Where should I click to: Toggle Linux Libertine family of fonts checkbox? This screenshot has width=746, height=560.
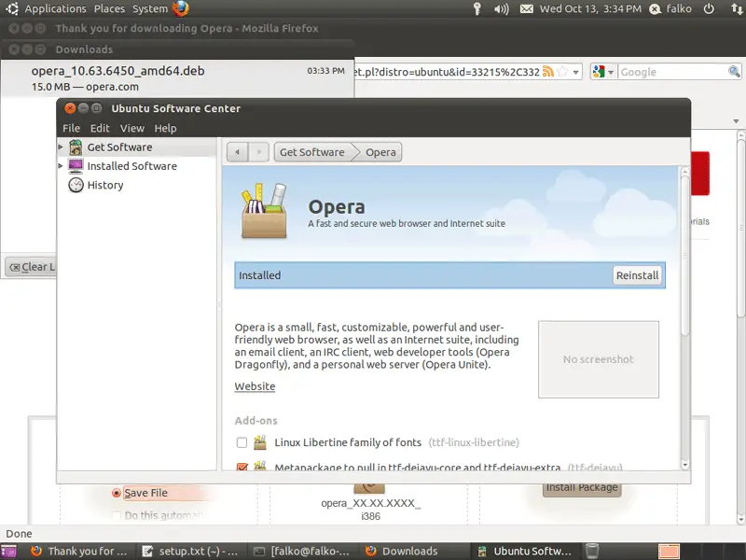[x=242, y=442]
